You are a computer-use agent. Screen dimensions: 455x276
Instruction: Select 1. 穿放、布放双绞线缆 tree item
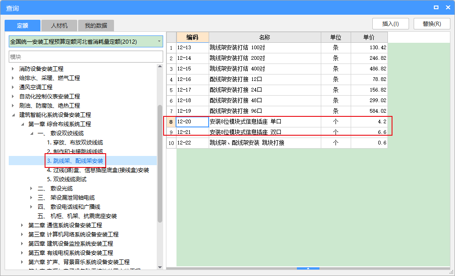(75, 143)
